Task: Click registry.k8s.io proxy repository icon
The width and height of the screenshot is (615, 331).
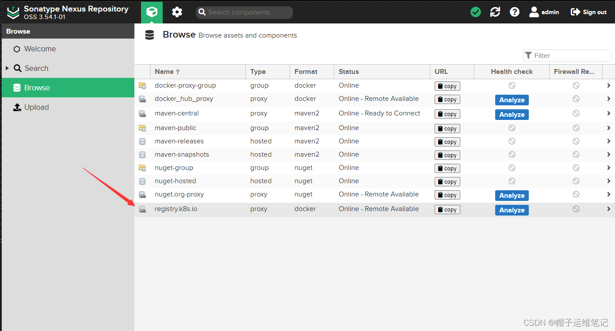Action: tap(142, 209)
